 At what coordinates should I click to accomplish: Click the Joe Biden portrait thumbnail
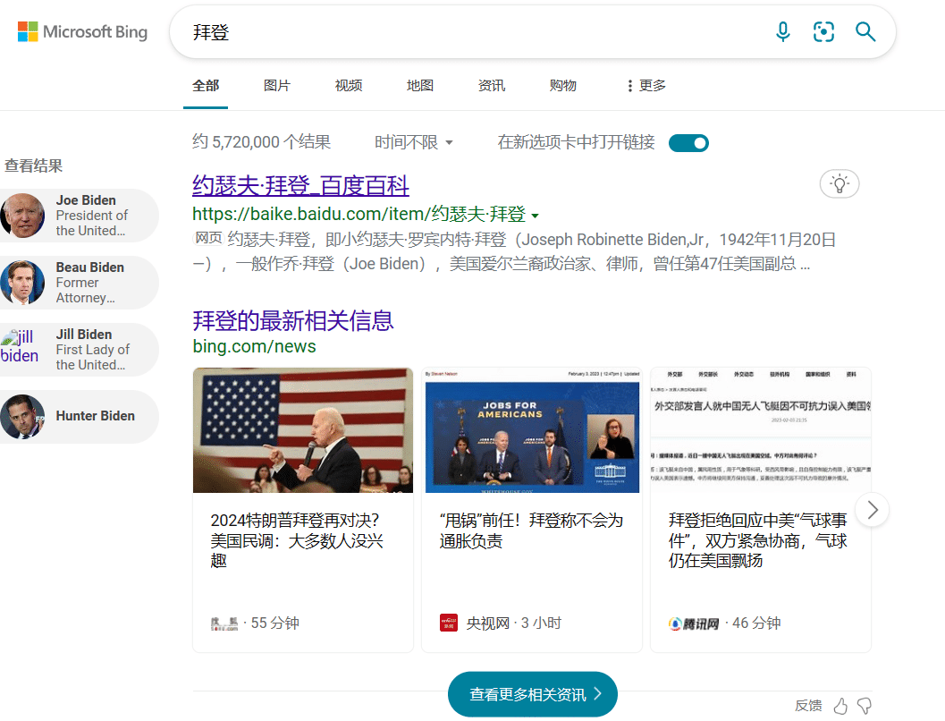22,216
